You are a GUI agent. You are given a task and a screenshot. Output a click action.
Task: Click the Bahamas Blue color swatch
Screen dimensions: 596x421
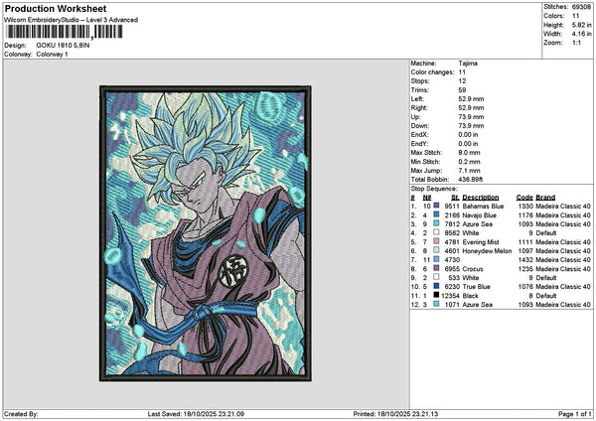click(x=436, y=206)
